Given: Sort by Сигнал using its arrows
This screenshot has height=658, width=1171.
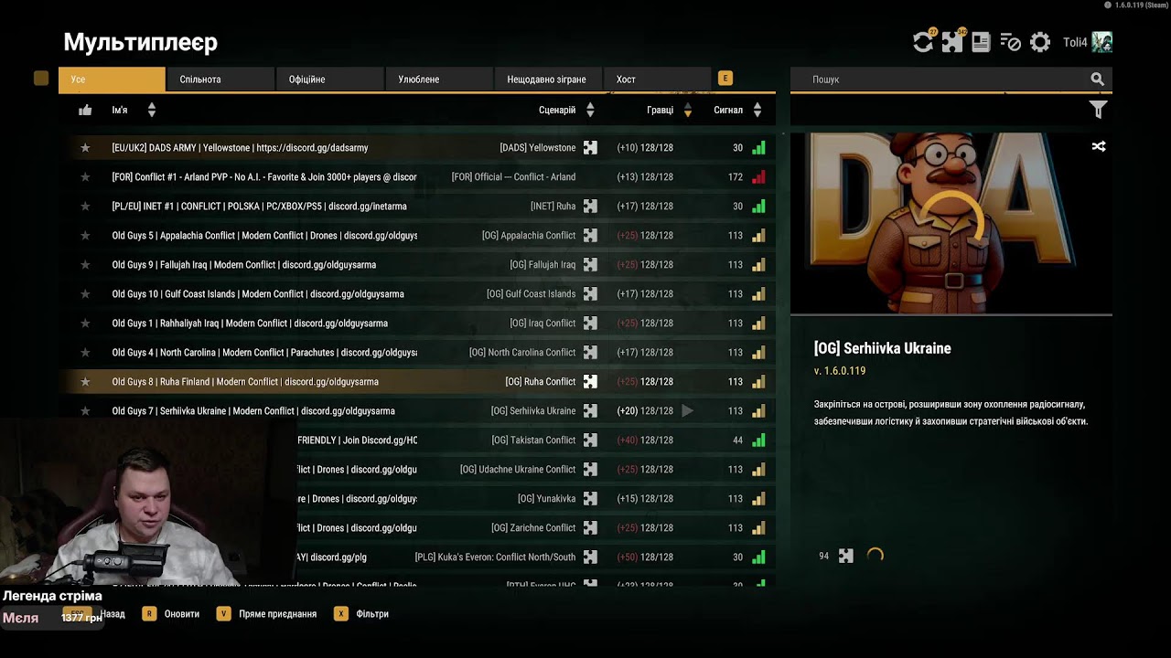Looking at the screenshot, I should (757, 110).
